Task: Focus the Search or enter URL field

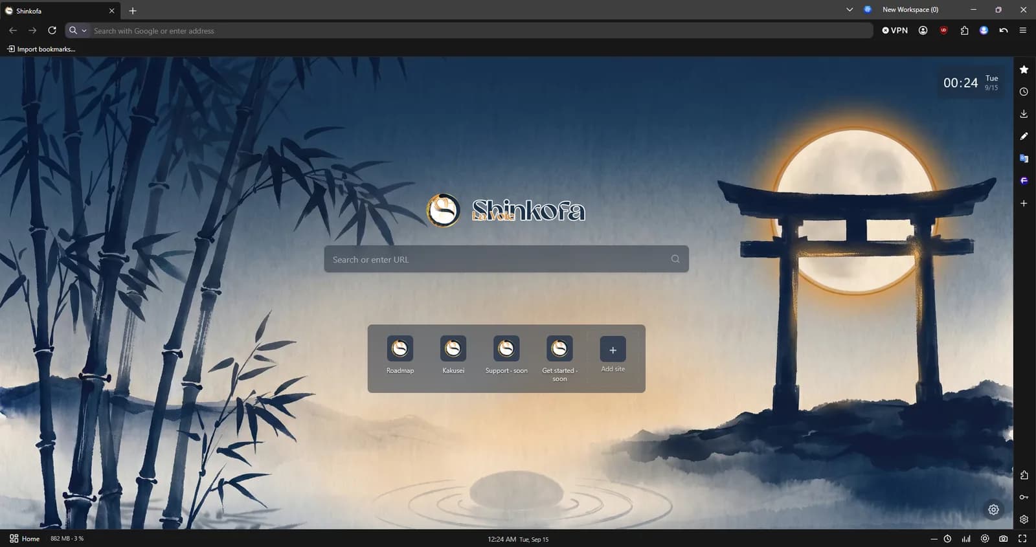Action: click(506, 259)
